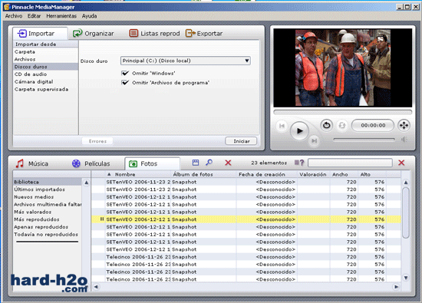Click the Iniciar button
The image size is (422, 303).
click(x=241, y=141)
